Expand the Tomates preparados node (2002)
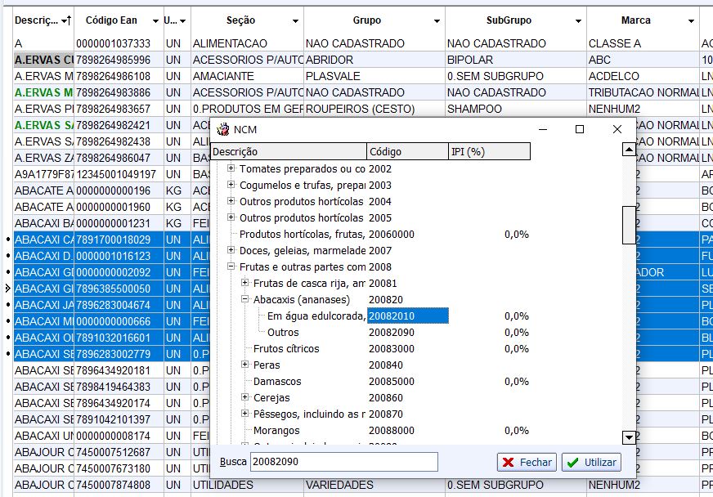Viewport: 713px width, 497px height. pos(231,169)
